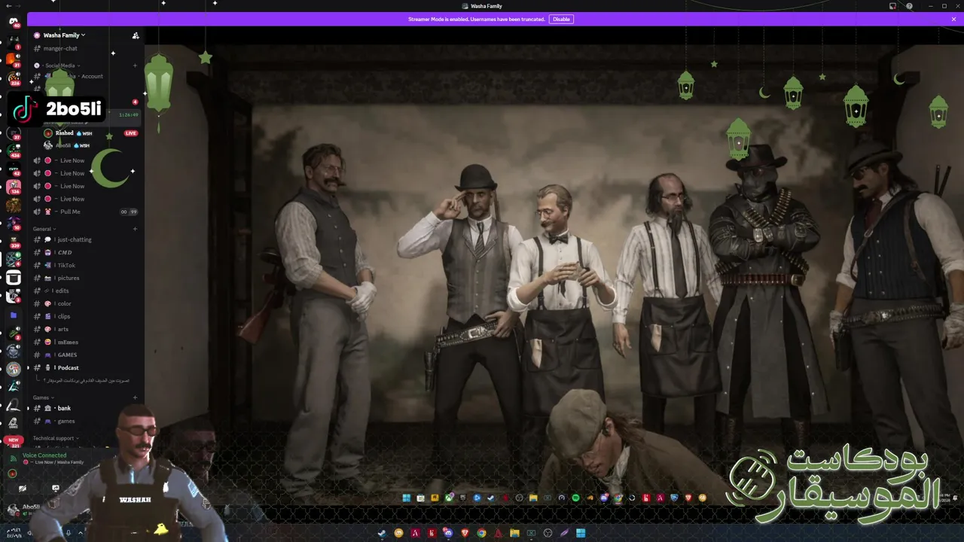Open Discord inbox icon in title bar
Screen dimensions: 964x542
point(892,6)
